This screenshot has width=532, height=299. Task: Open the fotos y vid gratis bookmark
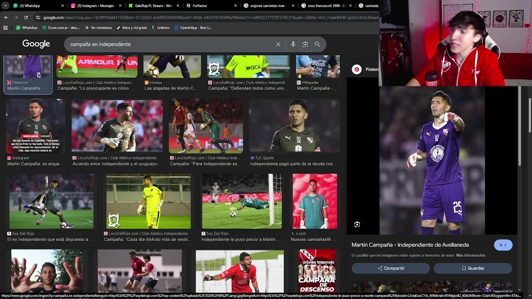coord(131,28)
